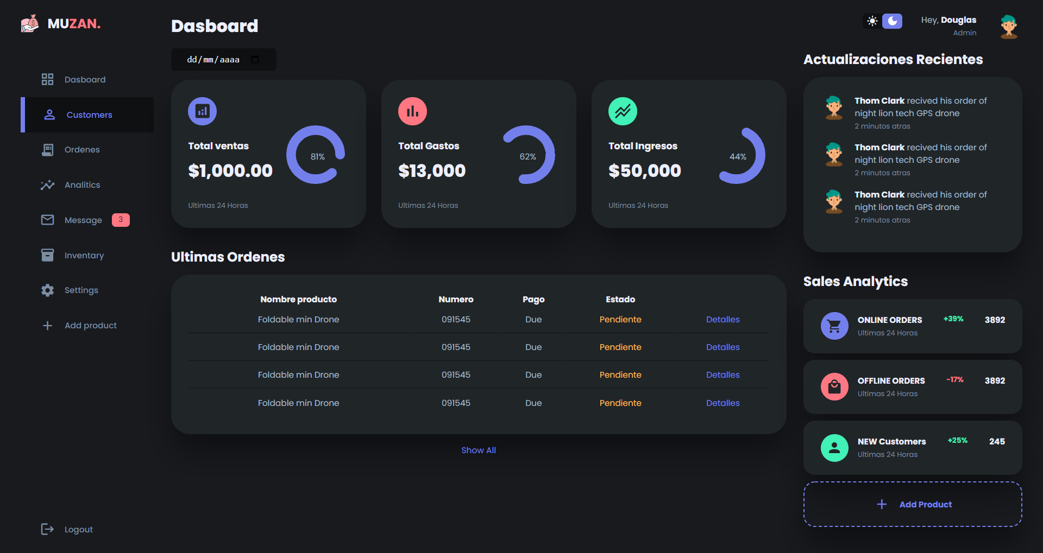Open the Analitics chart icon
1043x553 pixels.
click(x=47, y=185)
